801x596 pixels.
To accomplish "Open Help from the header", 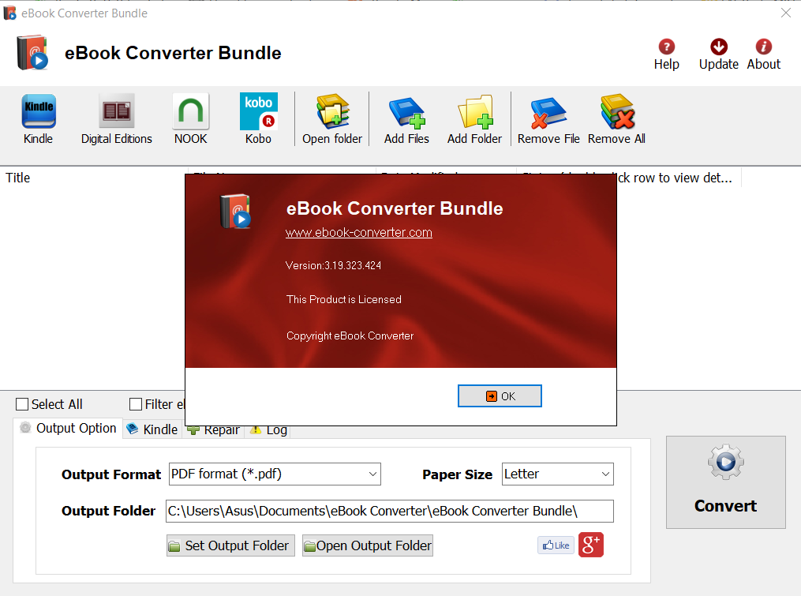I will (x=667, y=54).
